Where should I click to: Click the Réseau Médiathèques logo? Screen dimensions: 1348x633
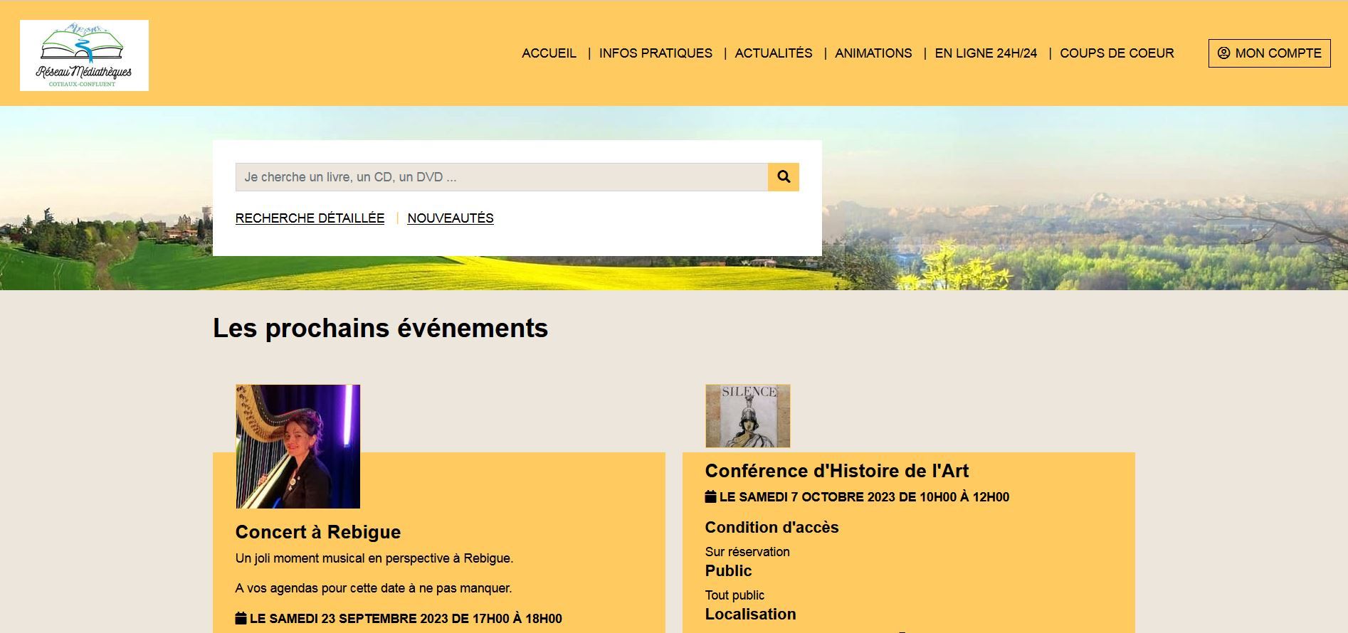[x=84, y=55]
